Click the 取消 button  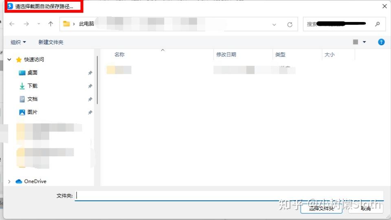pos(366,208)
